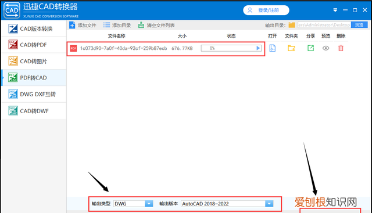This screenshot has width=372, height=213.
Task: Minimize the converter window
Action: click(345, 10)
